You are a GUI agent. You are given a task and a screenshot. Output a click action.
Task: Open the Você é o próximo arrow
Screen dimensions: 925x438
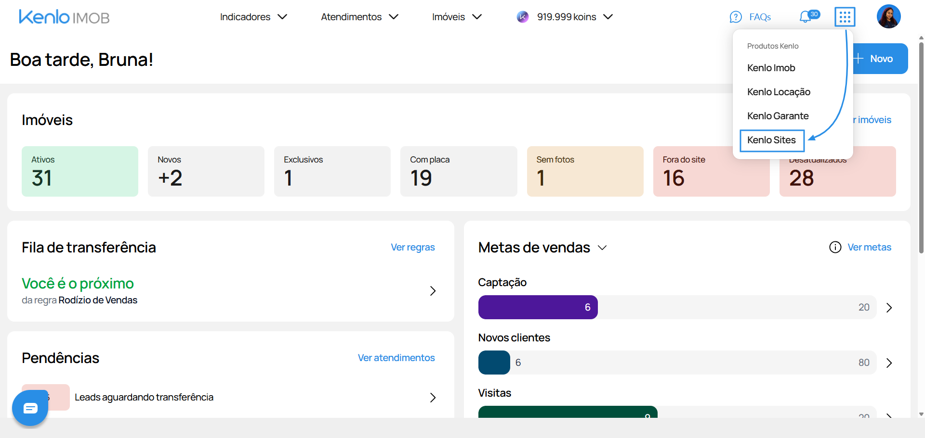(x=433, y=290)
